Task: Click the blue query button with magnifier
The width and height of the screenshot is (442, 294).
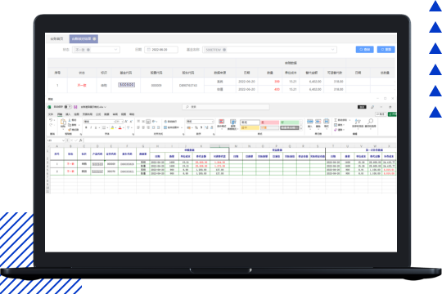Action: point(364,49)
